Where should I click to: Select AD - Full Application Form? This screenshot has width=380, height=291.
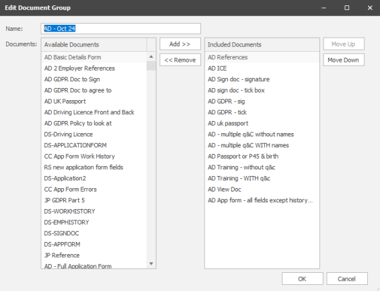click(x=94, y=265)
